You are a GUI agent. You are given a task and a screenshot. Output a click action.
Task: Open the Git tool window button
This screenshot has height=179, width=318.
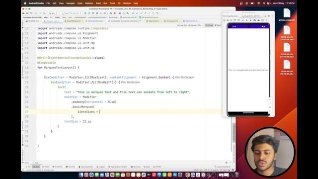[28, 167]
